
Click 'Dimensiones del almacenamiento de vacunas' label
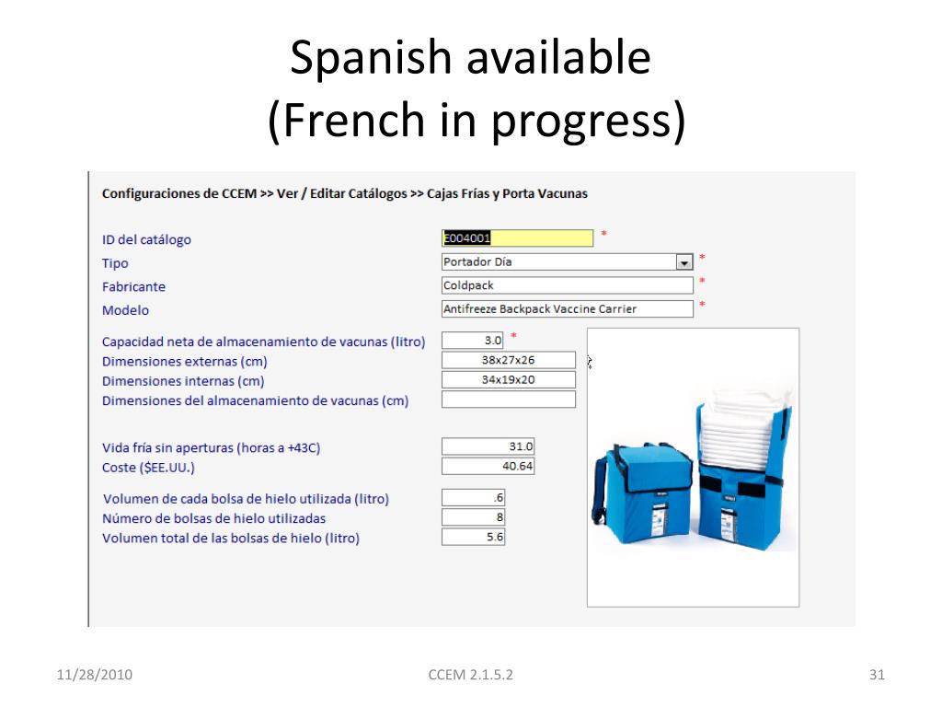pyautogui.click(x=256, y=400)
